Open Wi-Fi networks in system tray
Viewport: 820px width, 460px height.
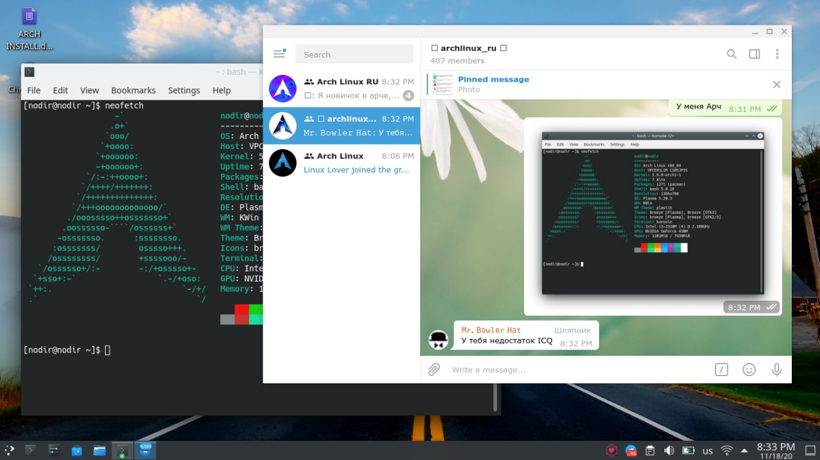726,450
